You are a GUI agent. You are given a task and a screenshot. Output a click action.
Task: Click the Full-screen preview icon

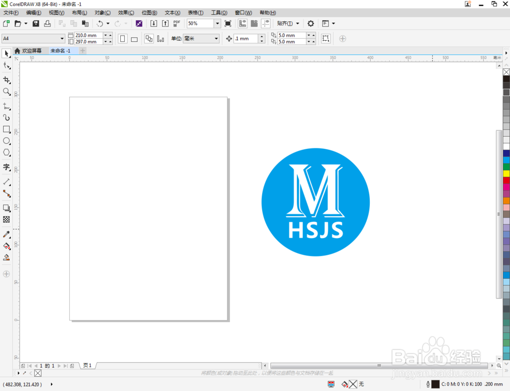(228, 23)
